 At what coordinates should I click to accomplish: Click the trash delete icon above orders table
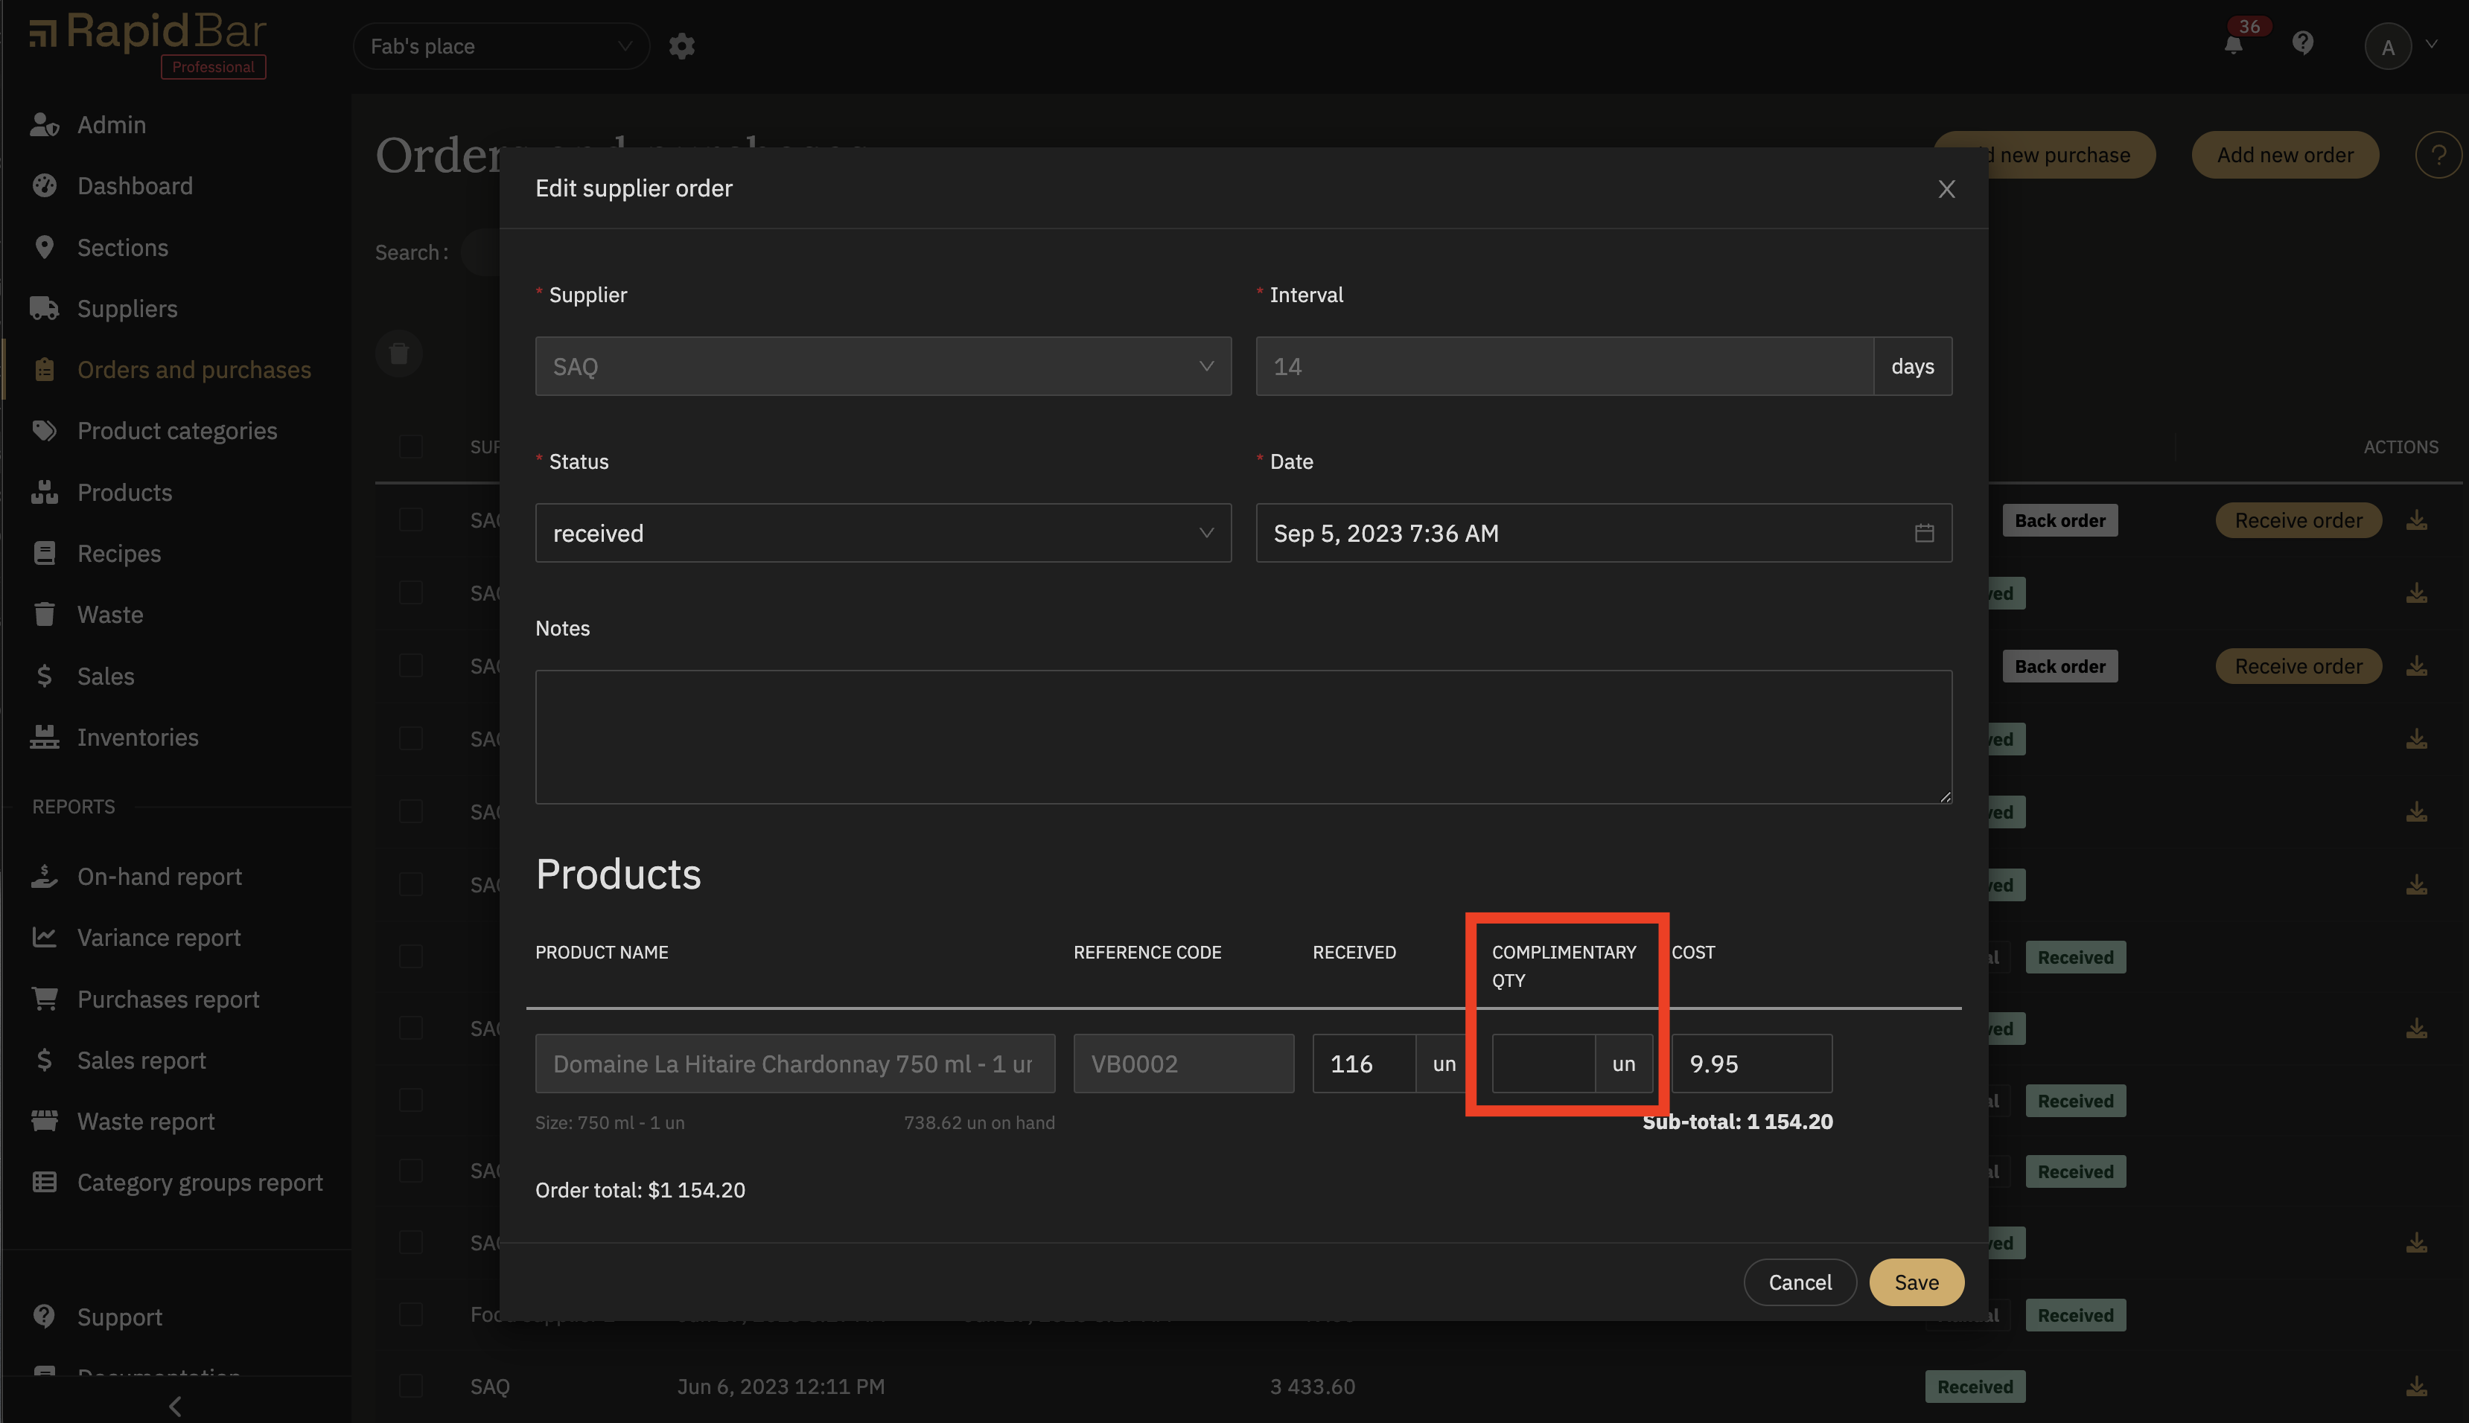[x=399, y=353]
